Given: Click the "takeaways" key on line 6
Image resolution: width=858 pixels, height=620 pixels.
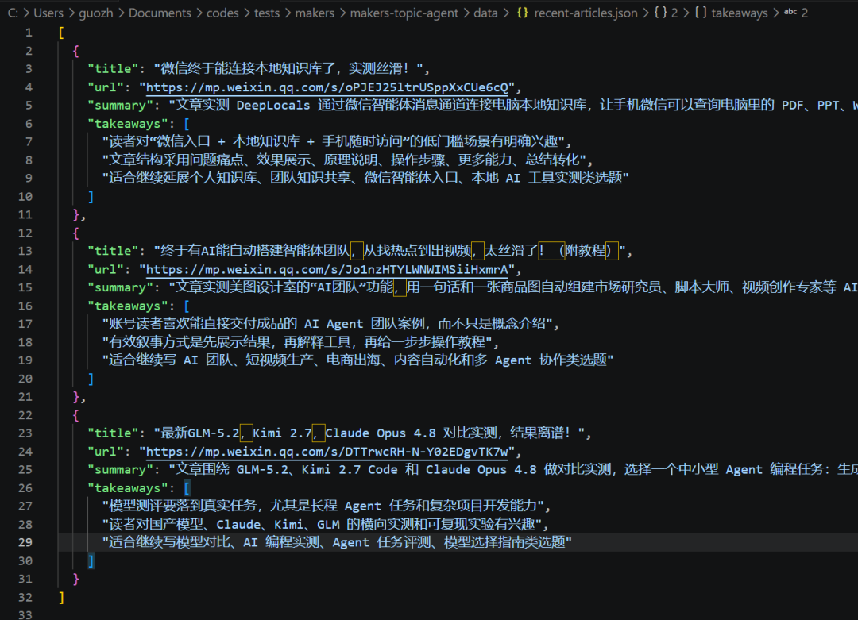Looking at the screenshot, I should (127, 124).
